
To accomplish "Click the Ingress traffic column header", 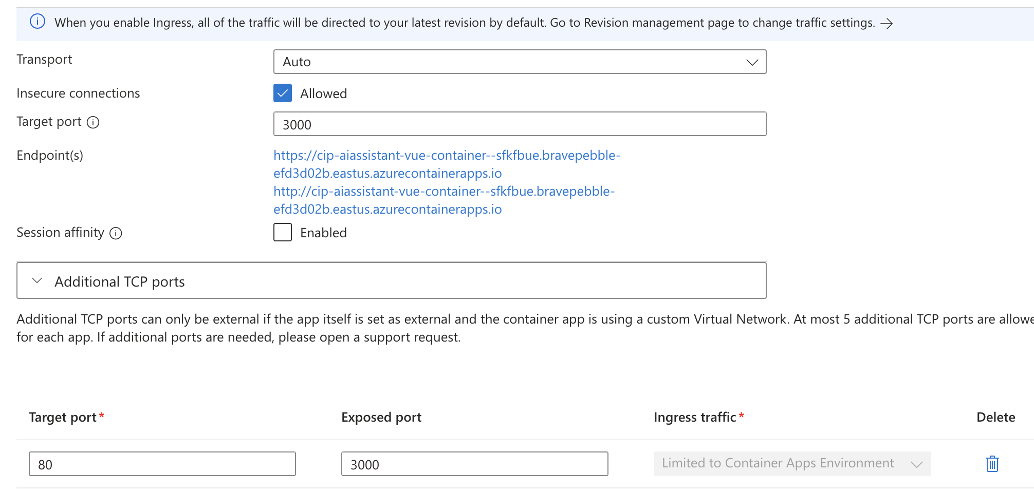I will (x=695, y=417).
